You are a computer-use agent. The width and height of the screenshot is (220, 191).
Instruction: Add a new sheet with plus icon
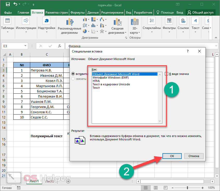68,181
